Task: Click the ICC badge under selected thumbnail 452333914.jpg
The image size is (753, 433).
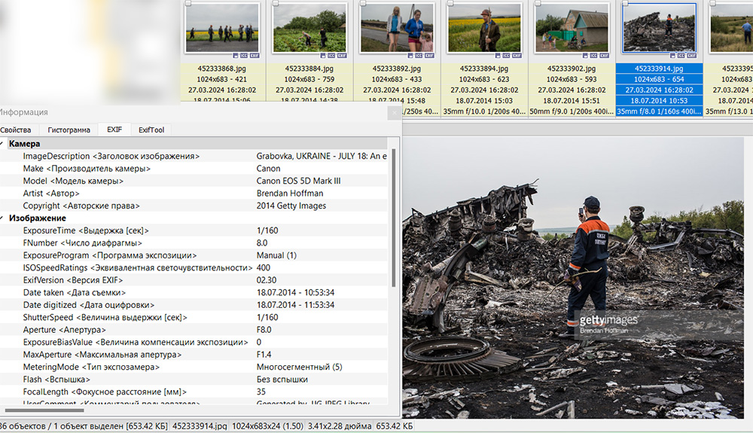Action: (x=681, y=56)
